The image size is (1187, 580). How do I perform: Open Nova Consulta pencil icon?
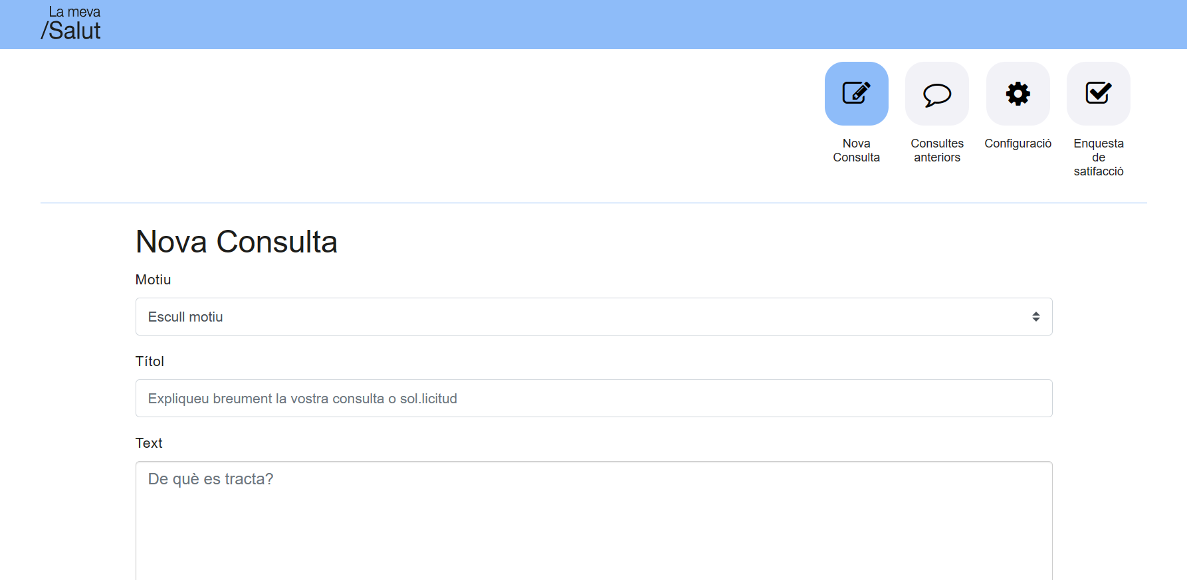pyautogui.click(x=856, y=93)
